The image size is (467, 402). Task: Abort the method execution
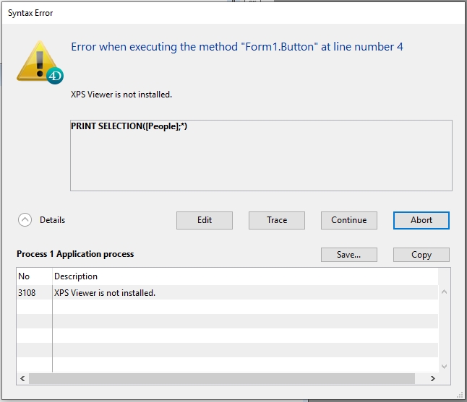pos(421,220)
